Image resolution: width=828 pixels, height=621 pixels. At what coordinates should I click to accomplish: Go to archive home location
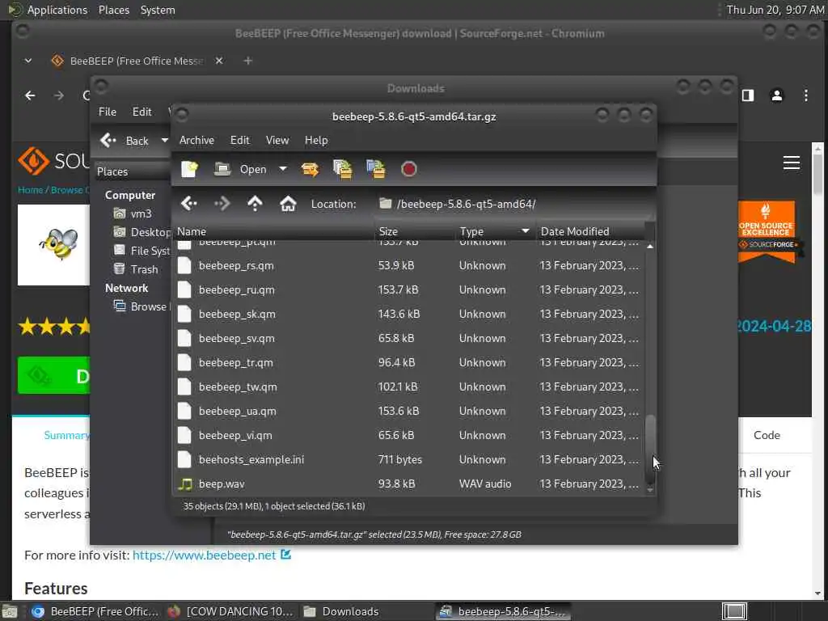tap(288, 203)
